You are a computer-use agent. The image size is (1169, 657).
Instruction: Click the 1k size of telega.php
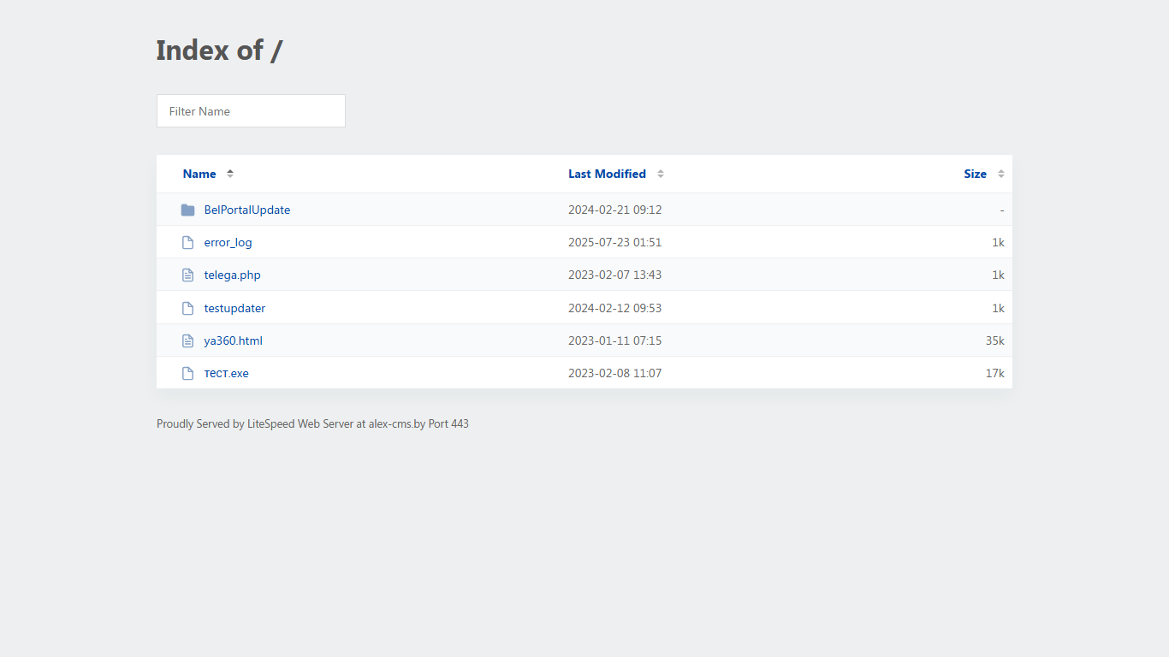pyautogui.click(x=998, y=275)
